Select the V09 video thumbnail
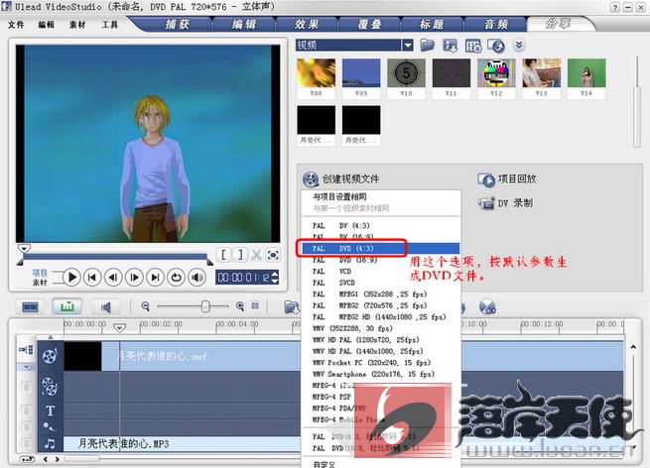The image size is (650, 468). (x=361, y=73)
